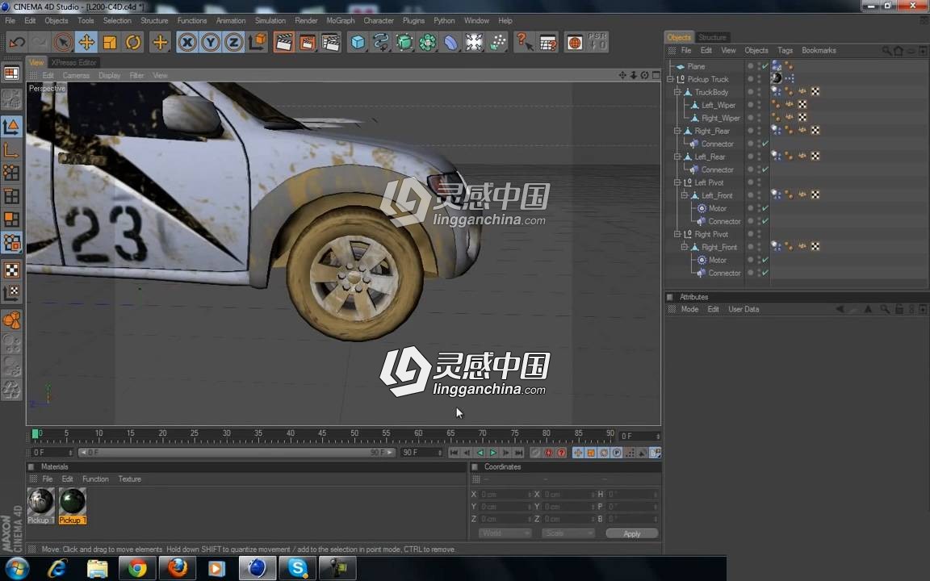Click Play Forwards in timeline
The image size is (930, 581).
click(493, 453)
